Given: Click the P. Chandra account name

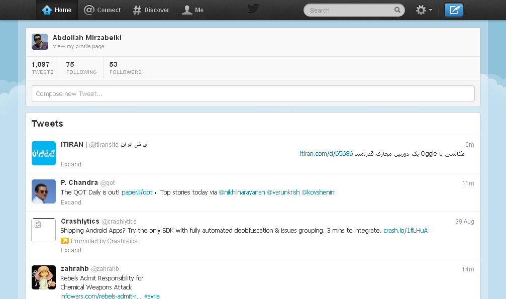Looking at the screenshot, I should click(x=79, y=183).
